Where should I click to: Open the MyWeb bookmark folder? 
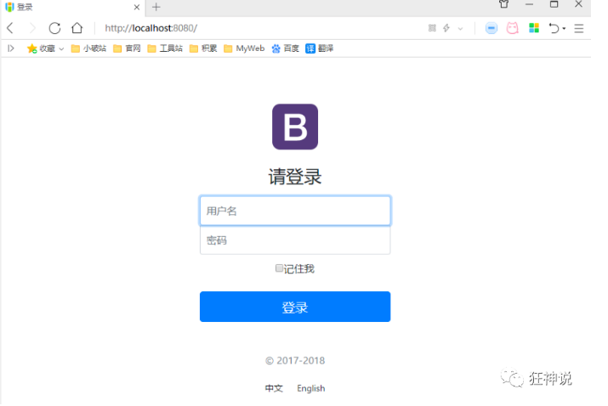(x=244, y=48)
